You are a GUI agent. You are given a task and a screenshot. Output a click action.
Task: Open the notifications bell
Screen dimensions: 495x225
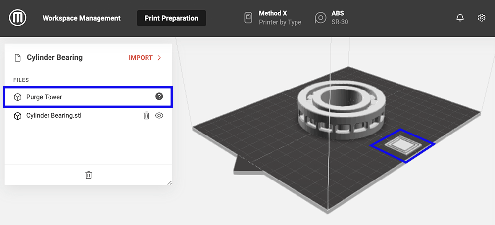point(460,18)
